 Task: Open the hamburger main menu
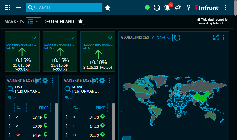tap(18, 8)
